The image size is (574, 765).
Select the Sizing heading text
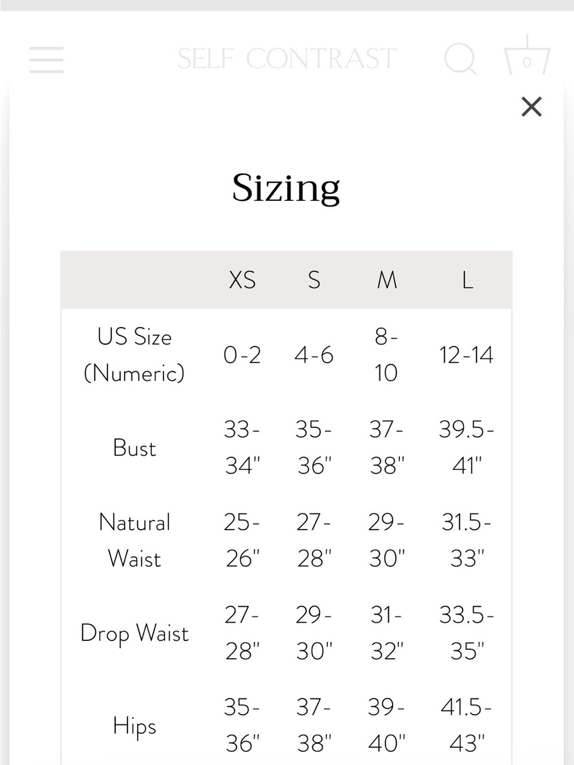286,188
